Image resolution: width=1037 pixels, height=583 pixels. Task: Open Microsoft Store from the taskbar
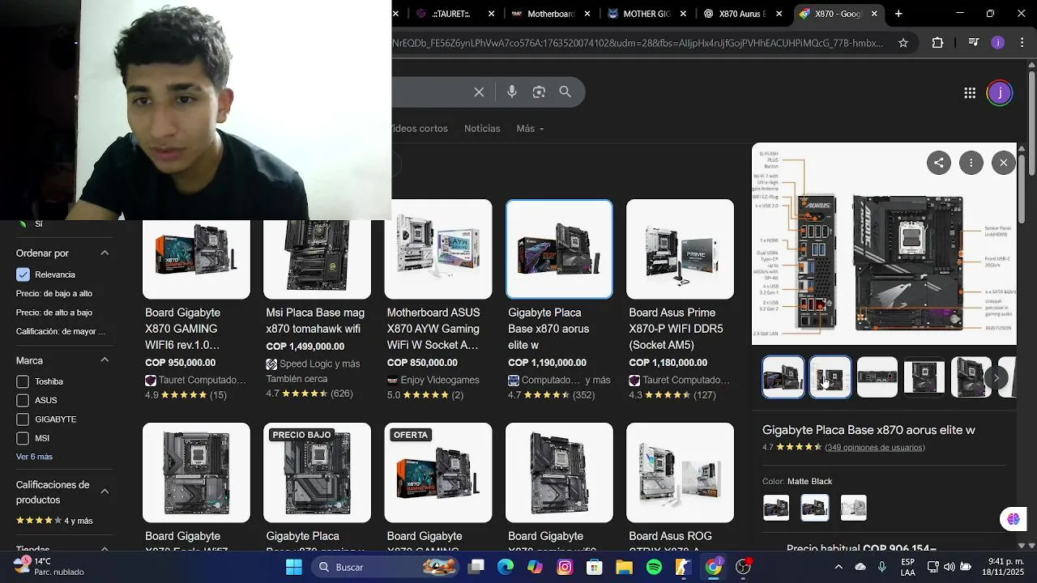coord(595,567)
